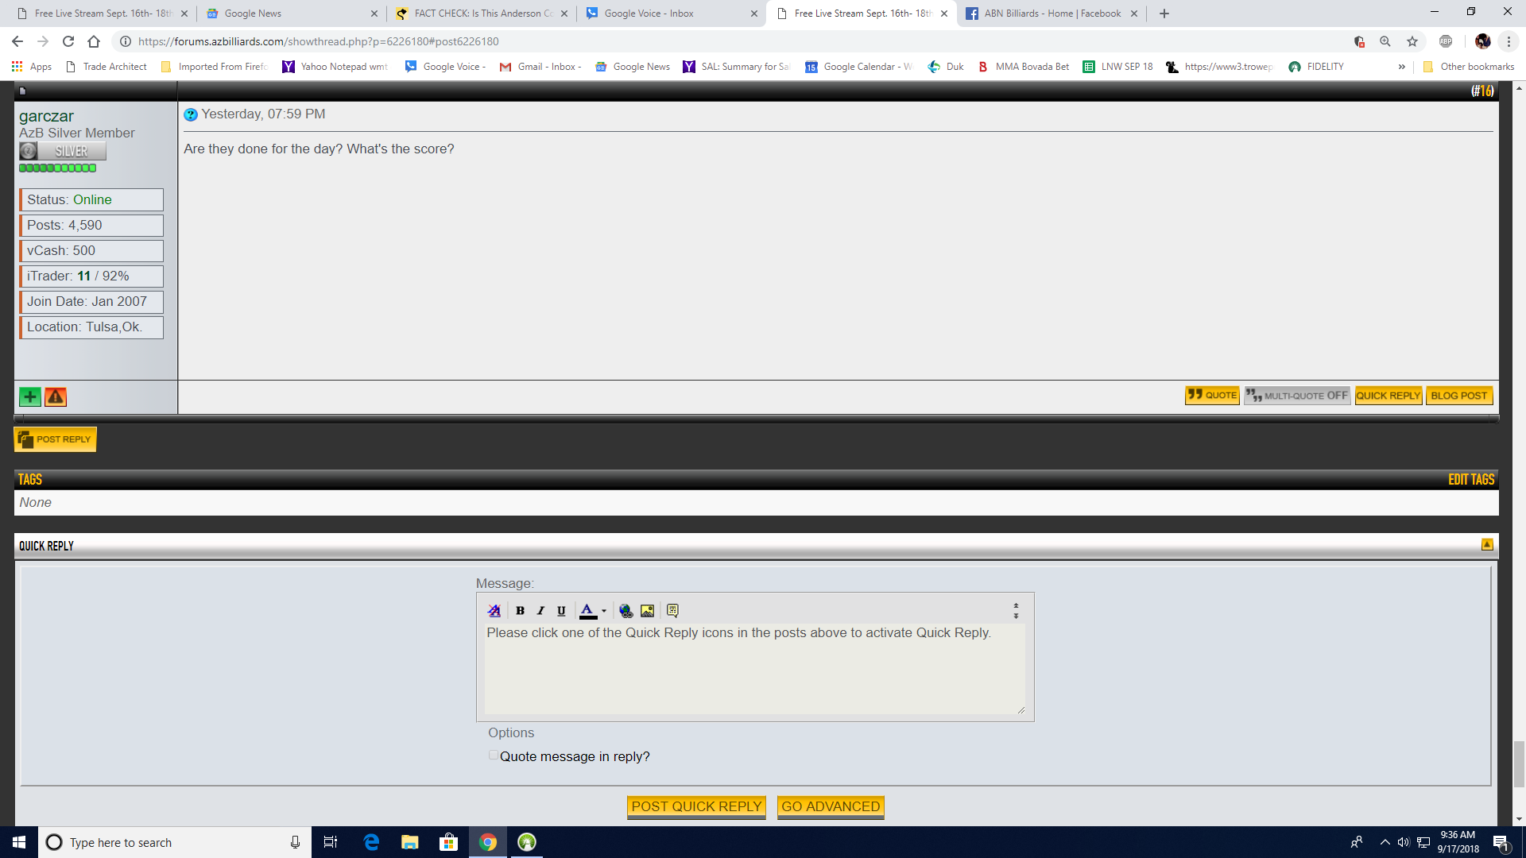Viewport: 1526px width, 858px height.
Task: Click the Insert Image icon
Action: pos(648,611)
